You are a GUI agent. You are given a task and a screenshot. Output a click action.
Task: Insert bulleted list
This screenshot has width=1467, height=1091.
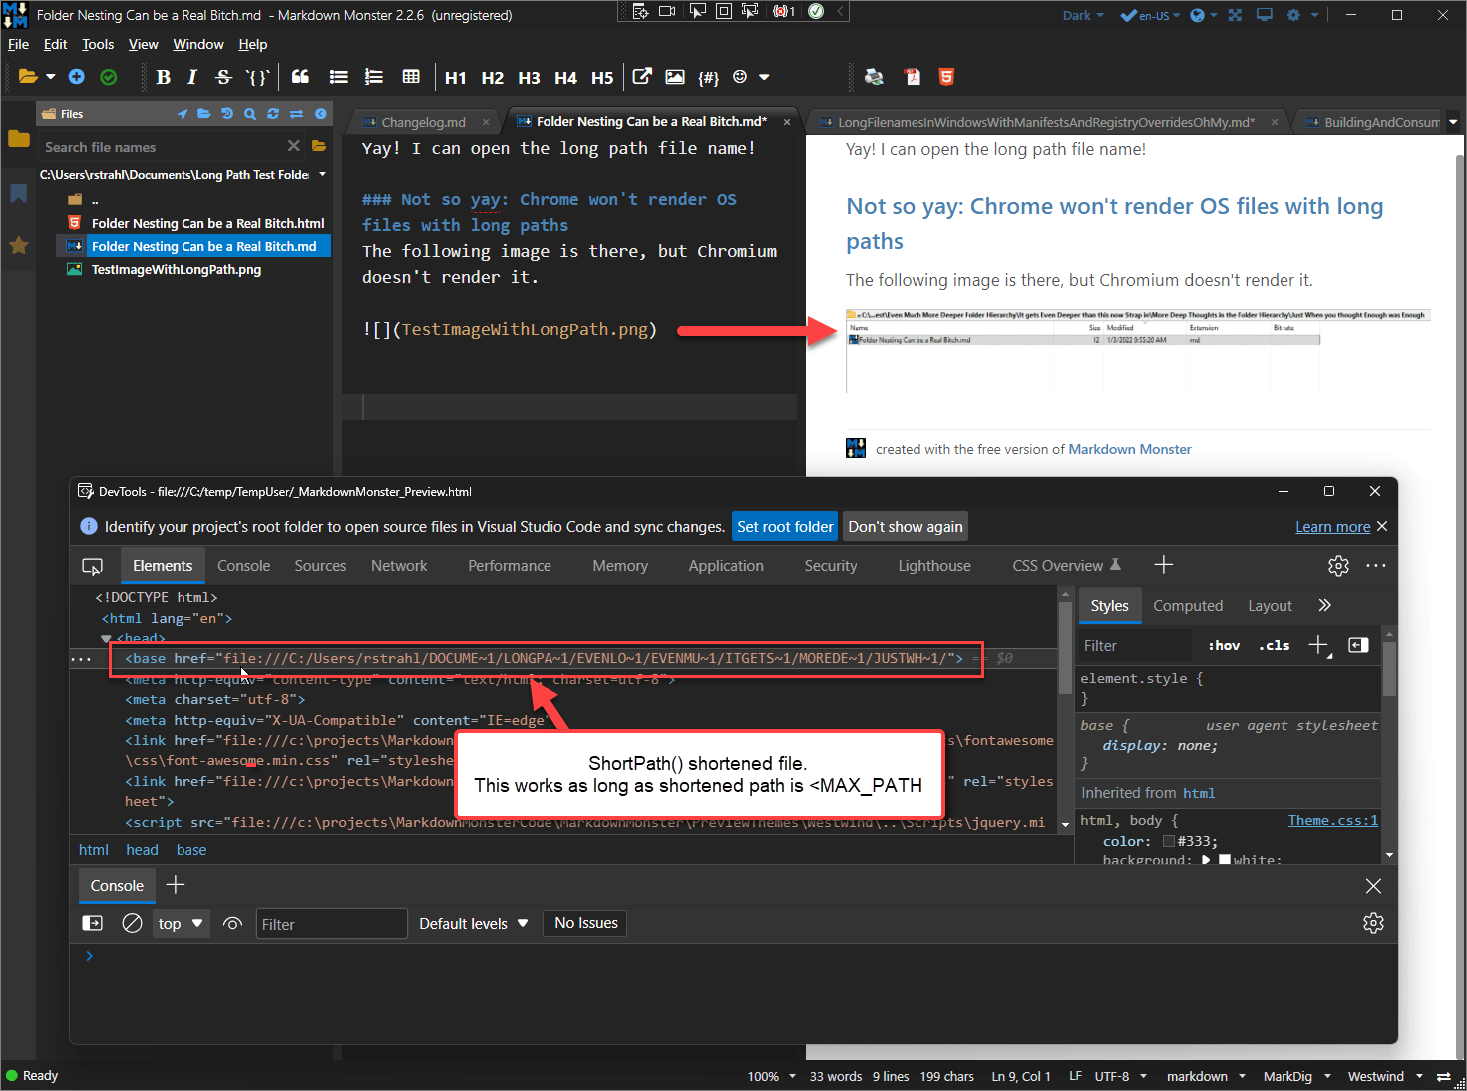[339, 77]
